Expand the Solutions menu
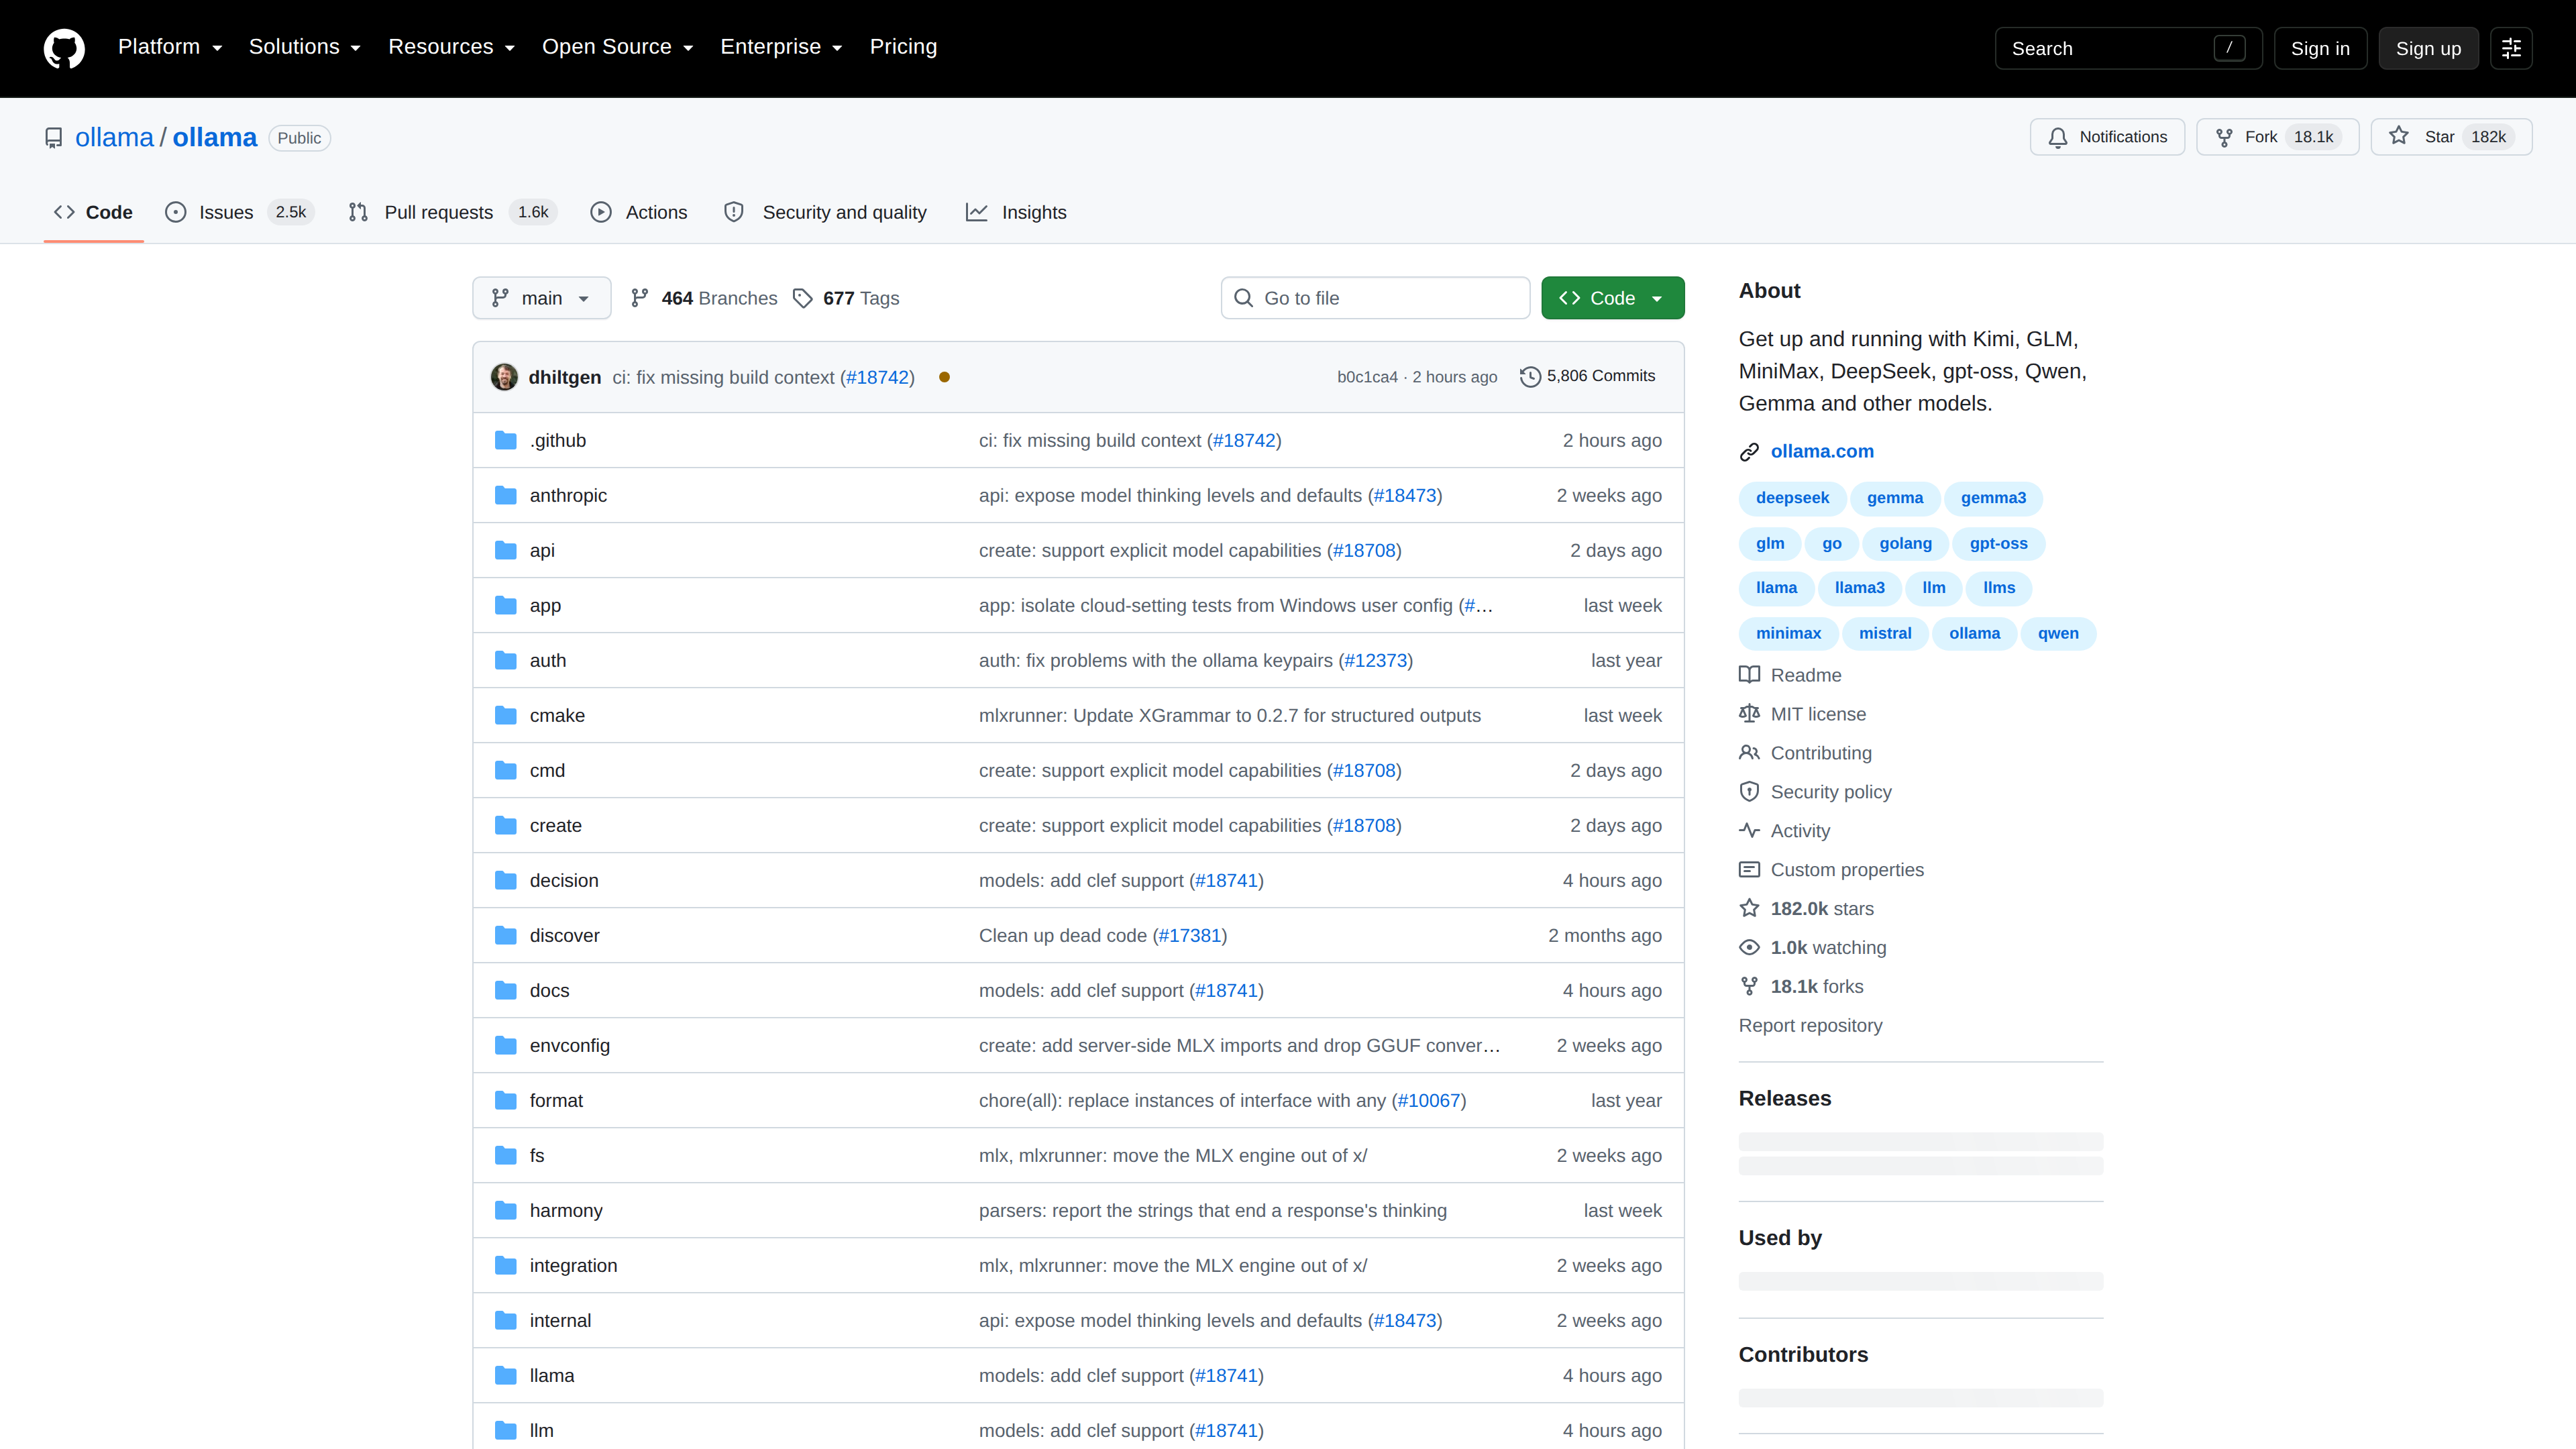The image size is (2576, 1449). [304, 47]
